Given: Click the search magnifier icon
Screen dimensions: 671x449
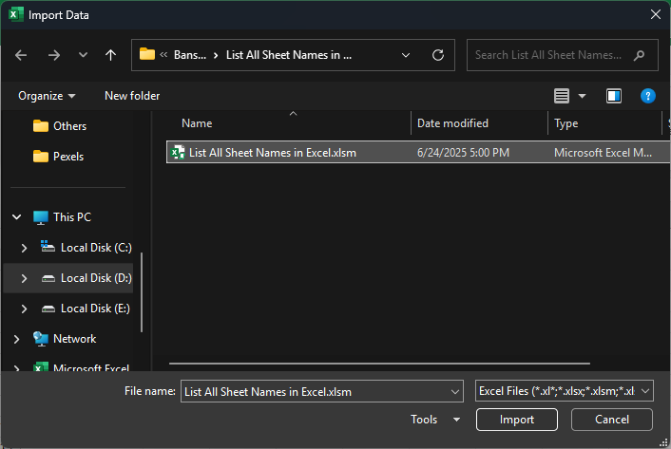Looking at the screenshot, I should coord(639,55).
